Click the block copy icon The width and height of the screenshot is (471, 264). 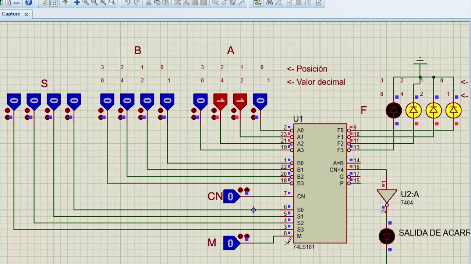177,3
